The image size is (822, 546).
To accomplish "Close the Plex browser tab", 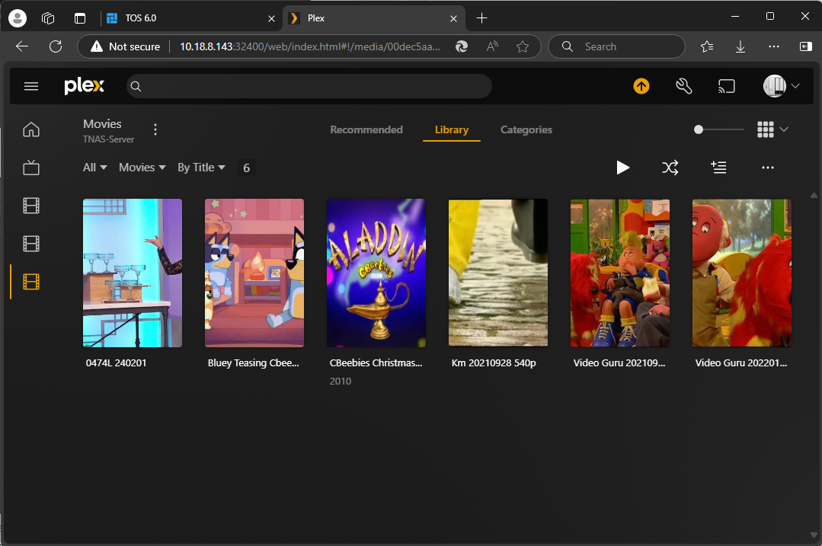I will 453,18.
